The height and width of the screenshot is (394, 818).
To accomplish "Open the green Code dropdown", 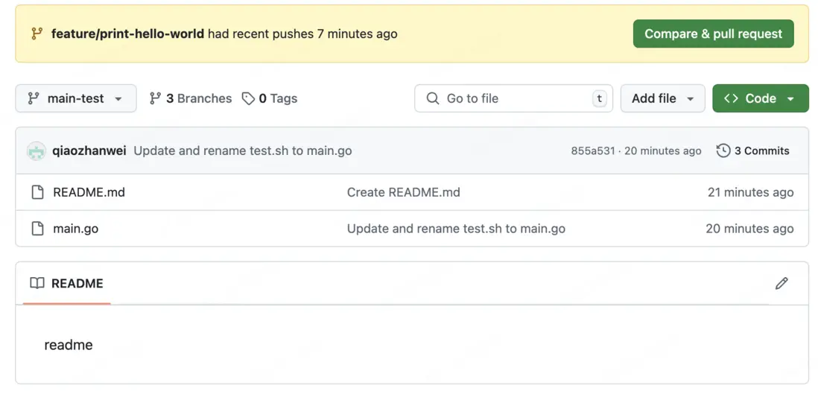I will 760,98.
